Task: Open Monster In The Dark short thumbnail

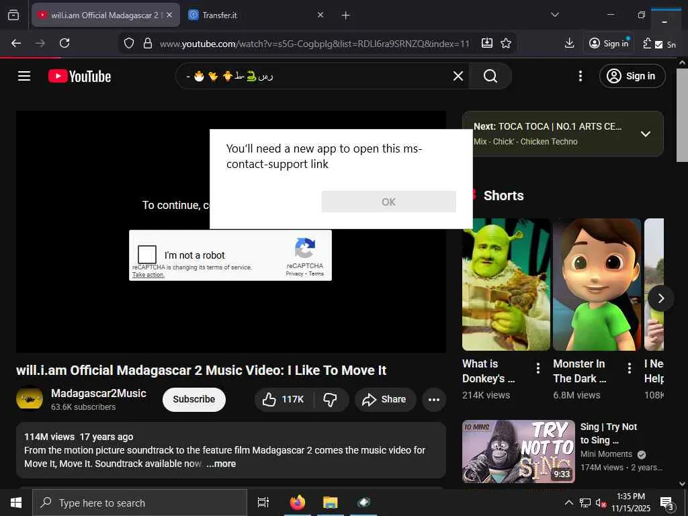Action: (597, 284)
